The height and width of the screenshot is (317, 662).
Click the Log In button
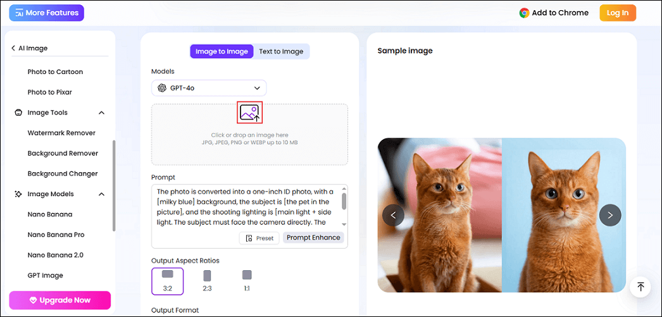pos(618,13)
